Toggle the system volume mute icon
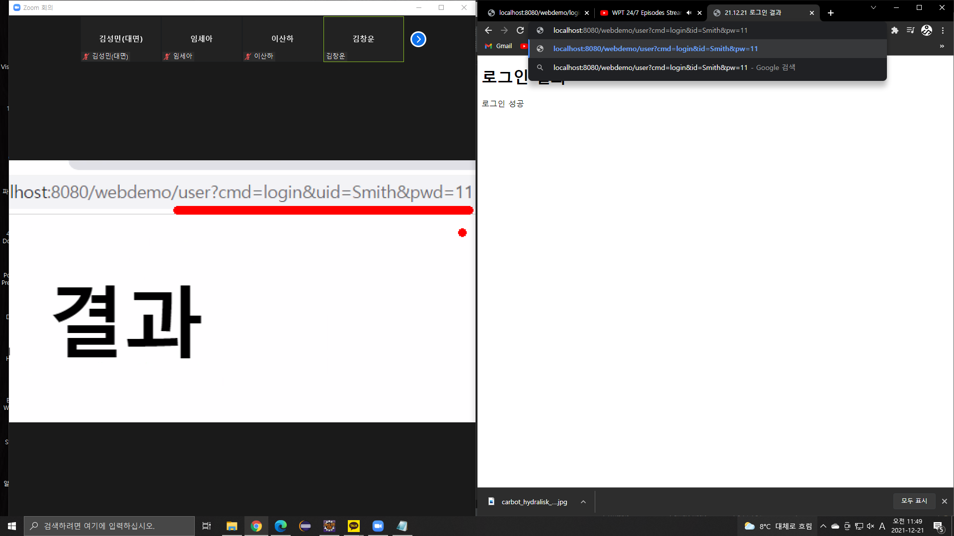 point(871,526)
